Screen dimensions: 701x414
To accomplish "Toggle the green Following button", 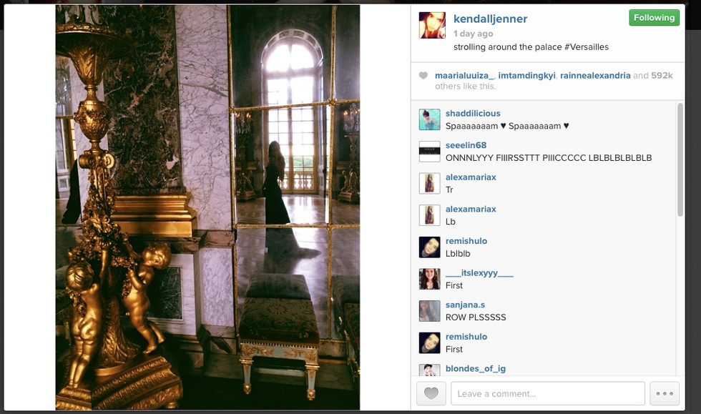I will click(x=654, y=17).
